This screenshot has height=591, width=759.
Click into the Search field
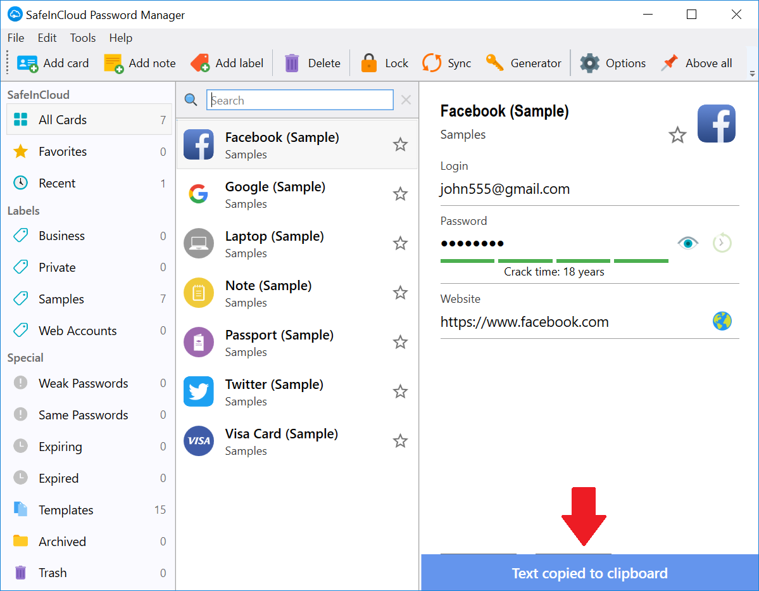pyautogui.click(x=300, y=100)
